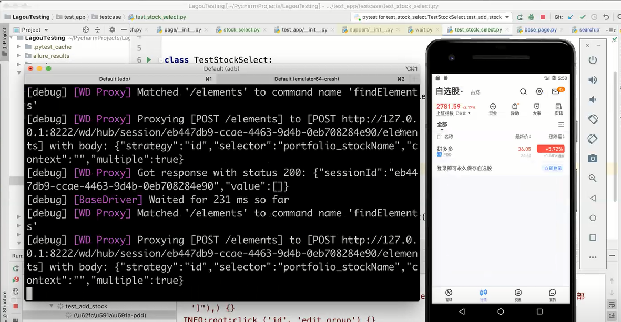
Task: Tap the 交易 bottom navigation tab
Action: point(518,295)
